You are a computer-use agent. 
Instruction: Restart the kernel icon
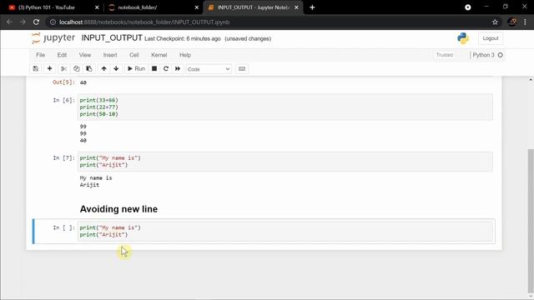[166, 68]
